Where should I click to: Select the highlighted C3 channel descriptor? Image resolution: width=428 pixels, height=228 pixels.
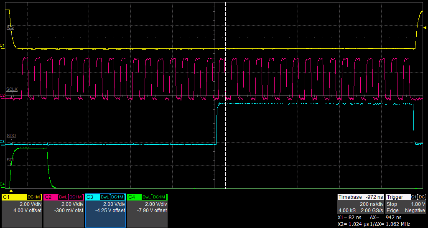[x=106, y=210]
